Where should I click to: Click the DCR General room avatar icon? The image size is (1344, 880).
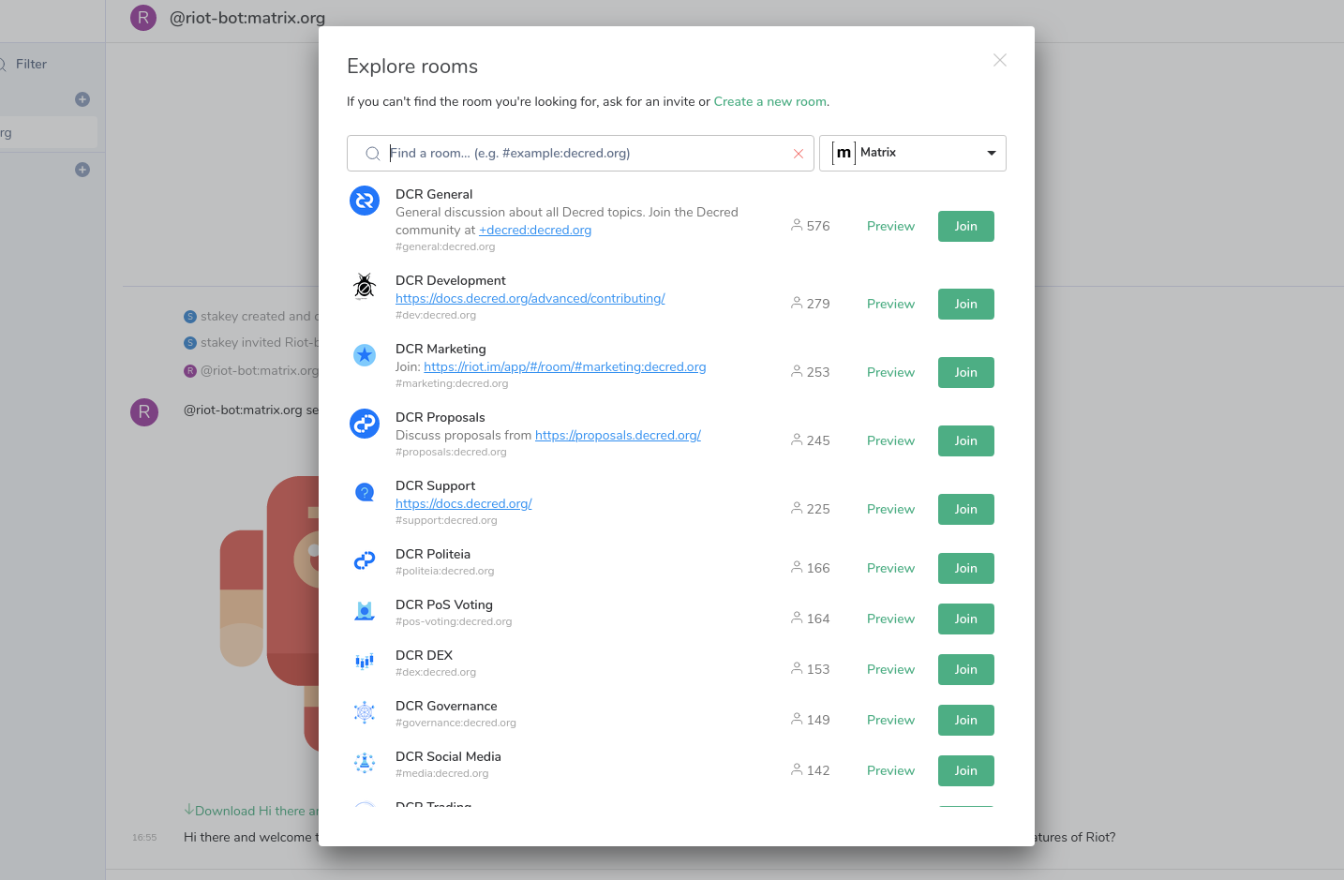point(365,201)
